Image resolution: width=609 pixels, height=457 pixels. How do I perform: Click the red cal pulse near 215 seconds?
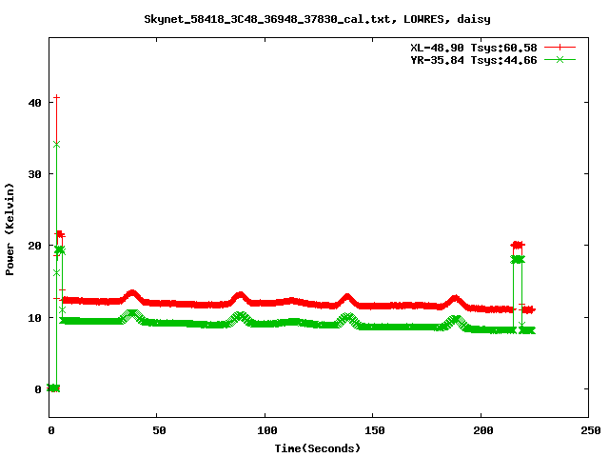pos(518,245)
